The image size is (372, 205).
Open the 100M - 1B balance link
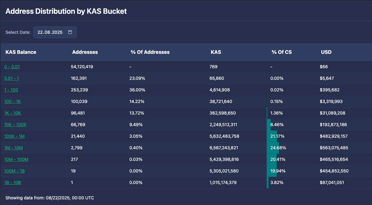tap(14, 171)
